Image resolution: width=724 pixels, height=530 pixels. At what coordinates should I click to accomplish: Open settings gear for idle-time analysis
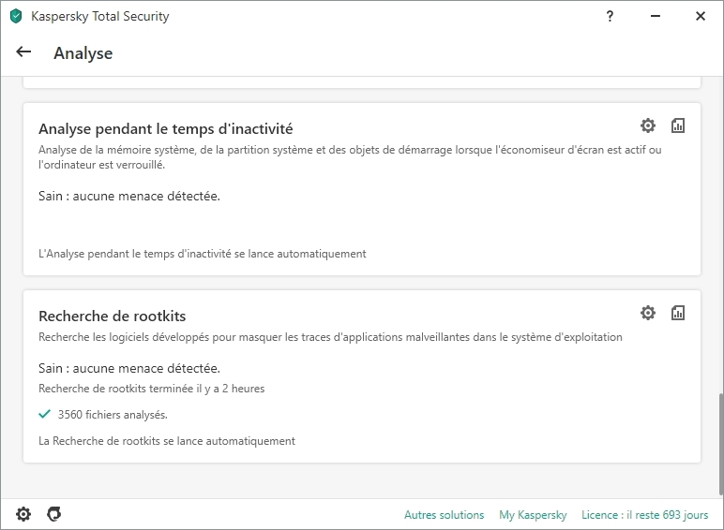648,125
